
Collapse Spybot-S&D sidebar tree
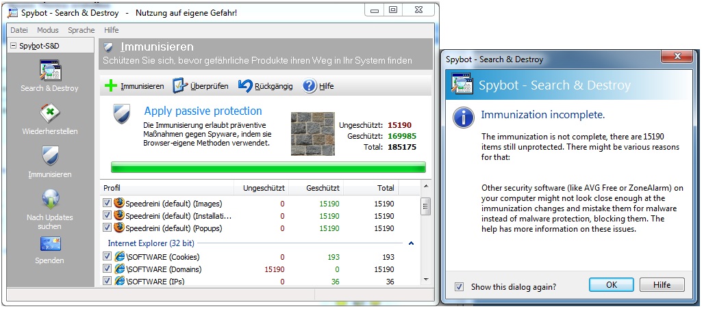point(13,45)
